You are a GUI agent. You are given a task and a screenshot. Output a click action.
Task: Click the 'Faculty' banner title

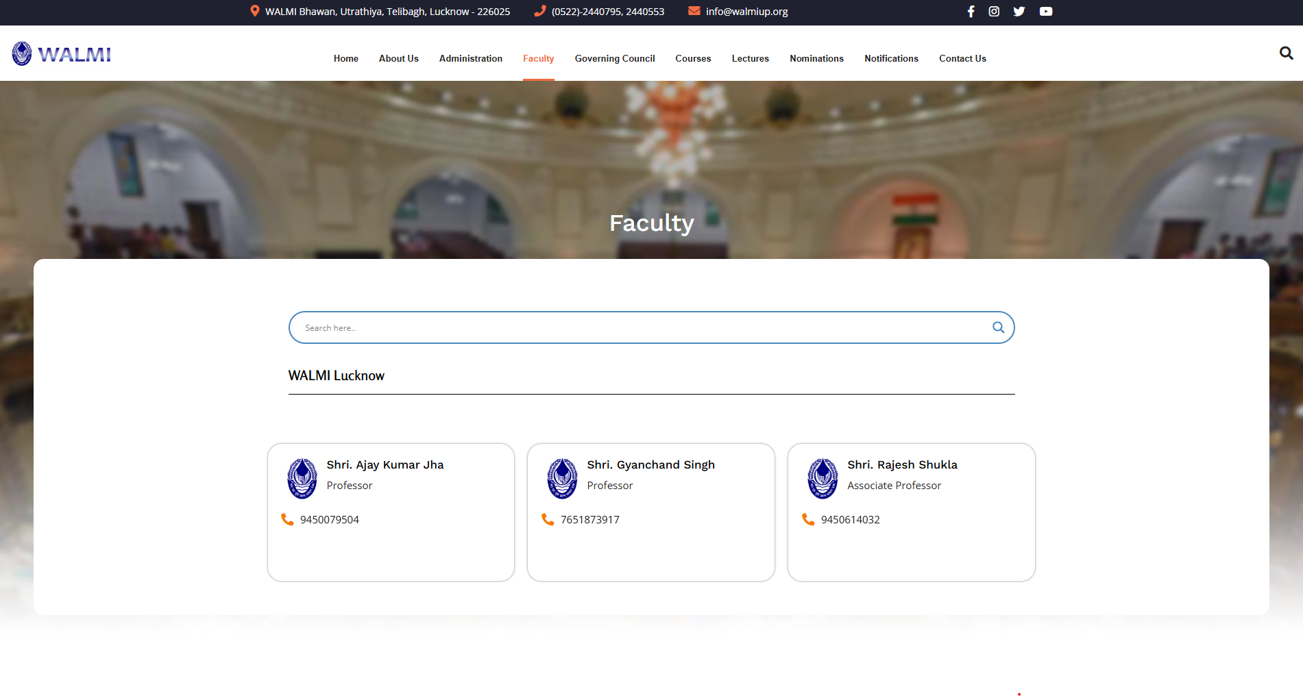[652, 223]
